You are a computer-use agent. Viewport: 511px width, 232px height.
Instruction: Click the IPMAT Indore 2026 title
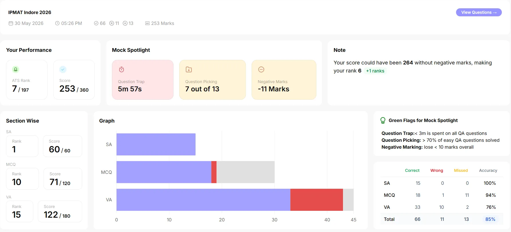tap(30, 12)
